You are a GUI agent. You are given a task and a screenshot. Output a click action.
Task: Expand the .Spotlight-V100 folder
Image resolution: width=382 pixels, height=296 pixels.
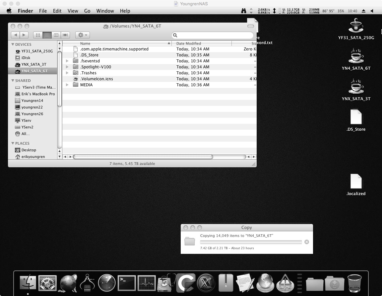click(67, 67)
